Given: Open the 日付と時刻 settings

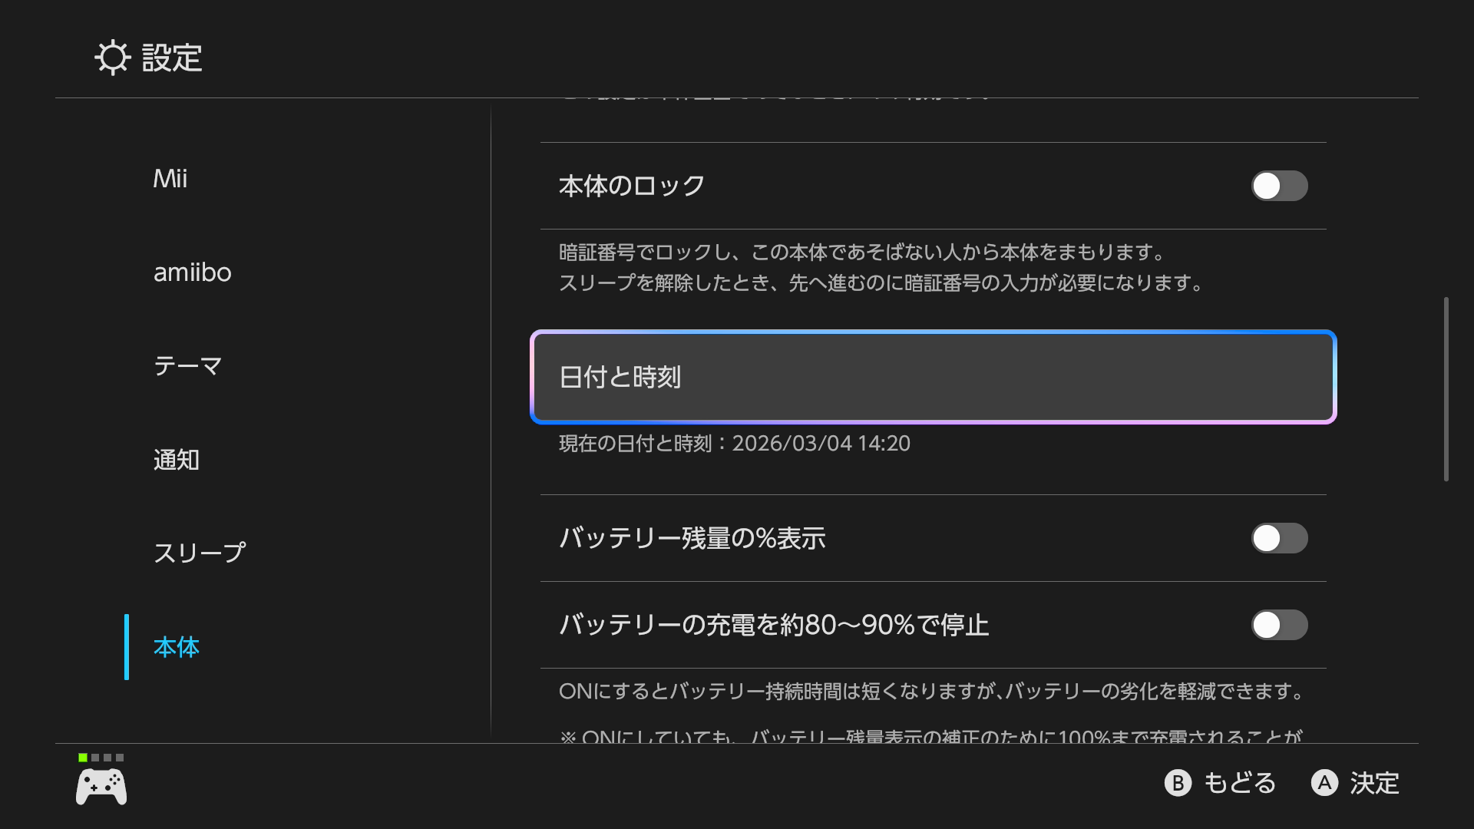Looking at the screenshot, I should pos(932,376).
